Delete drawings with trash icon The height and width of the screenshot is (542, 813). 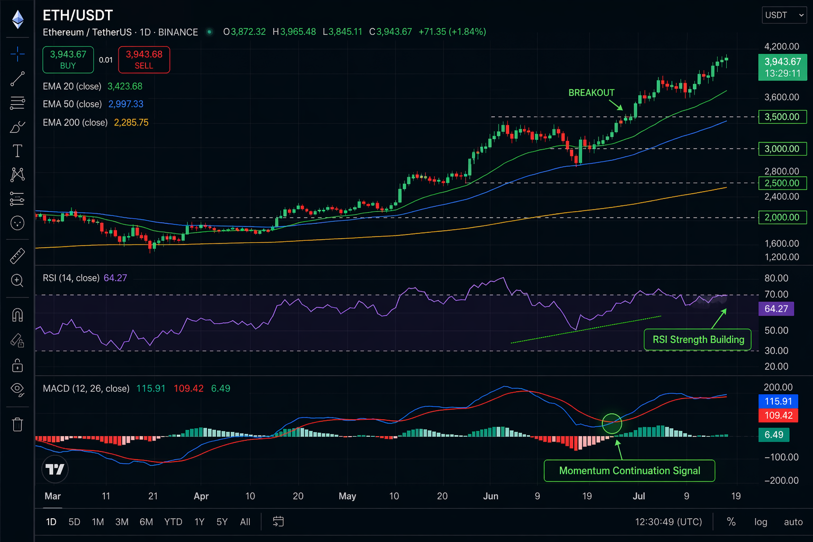coord(17,424)
